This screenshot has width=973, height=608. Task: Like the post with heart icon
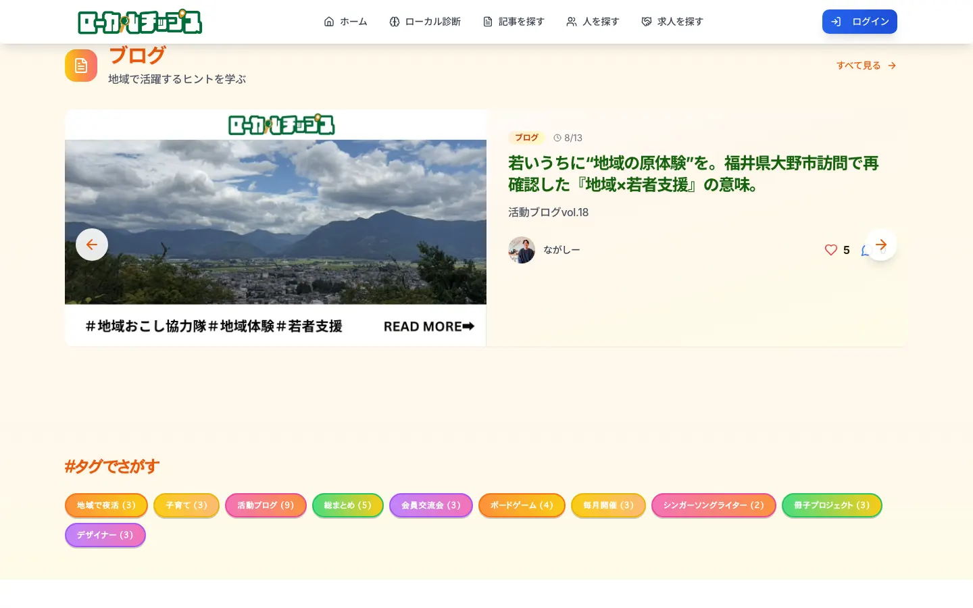point(831,250)
